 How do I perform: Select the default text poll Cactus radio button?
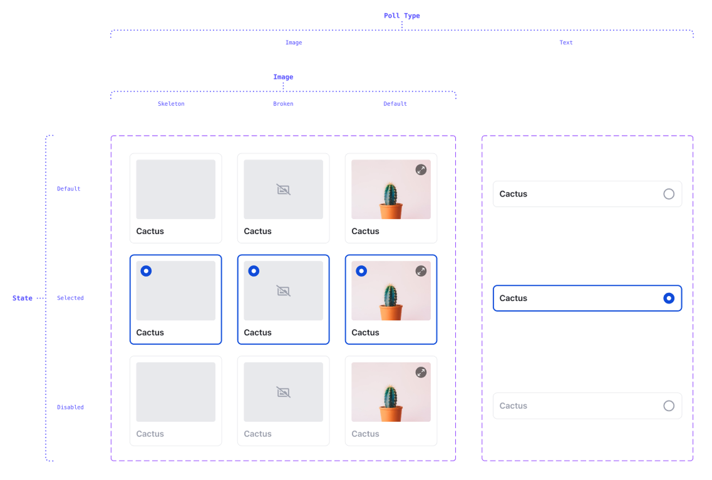click(669, 194)
